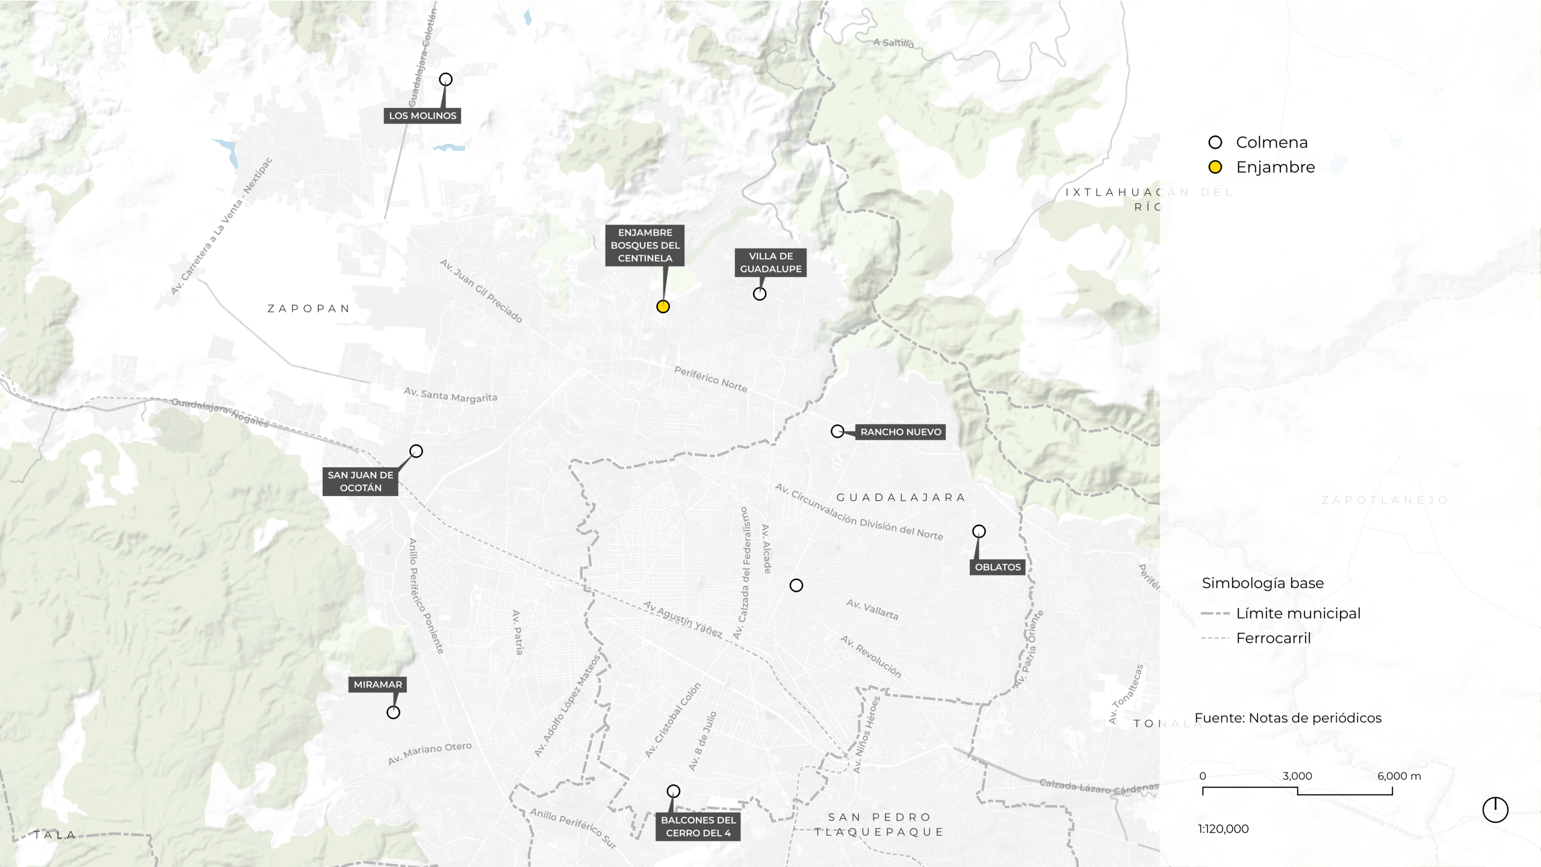
Task: Click the Fuente: Notas de periódicos text
Action: click(x=1288, y=718)
